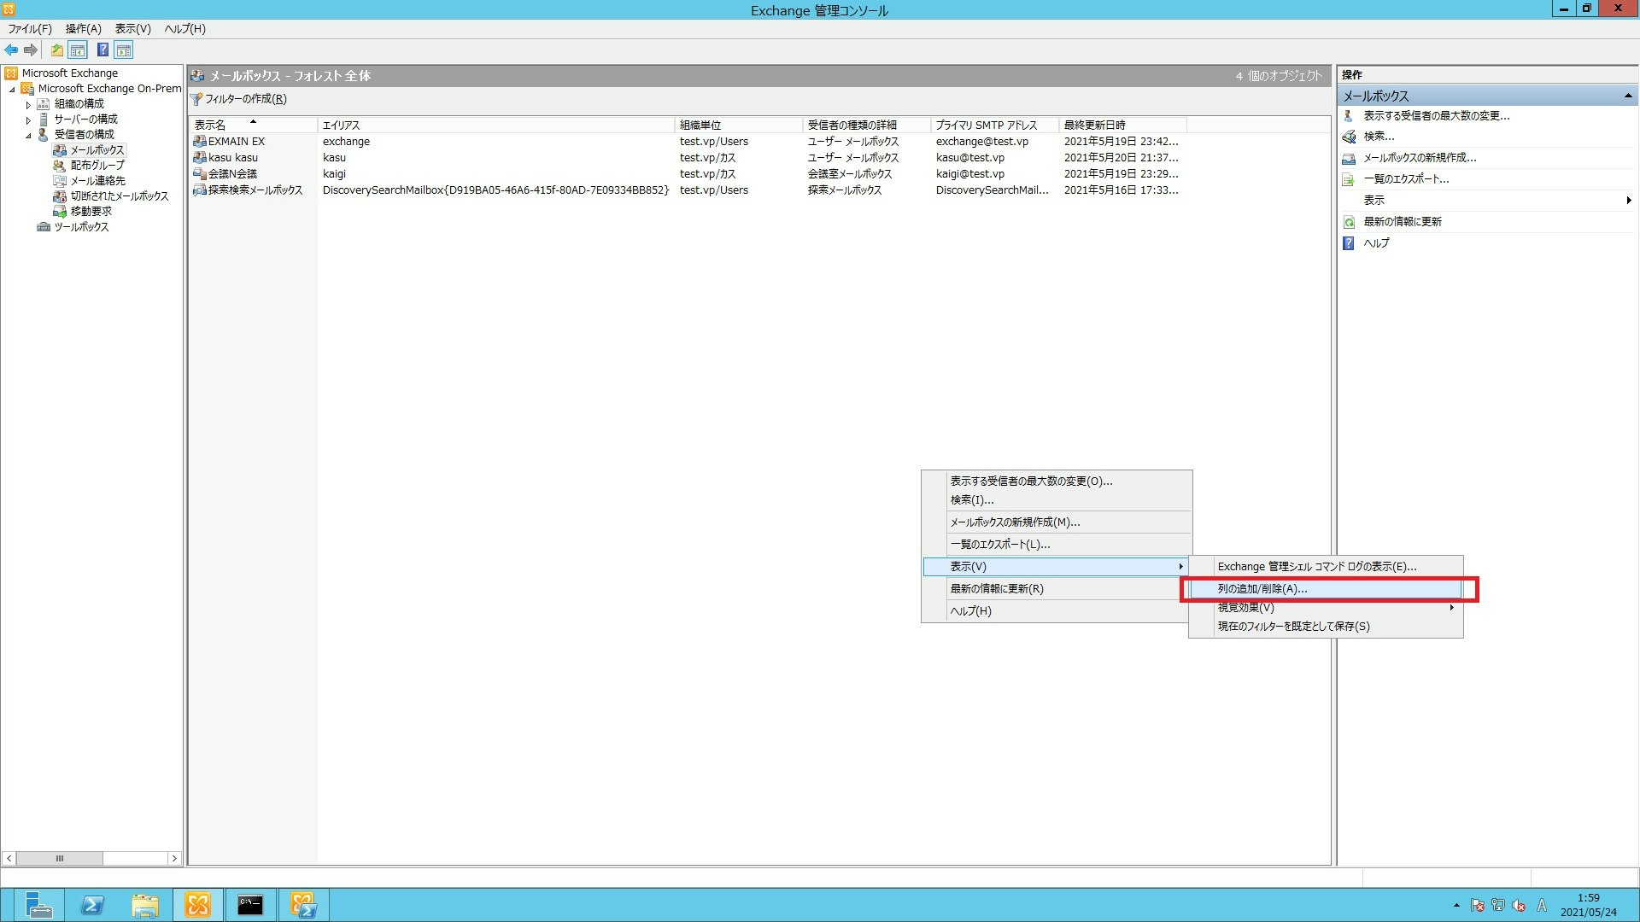Toggle the Show/Hide Console Tree toolbar button
1640x922 pixels.
[78, 50]
